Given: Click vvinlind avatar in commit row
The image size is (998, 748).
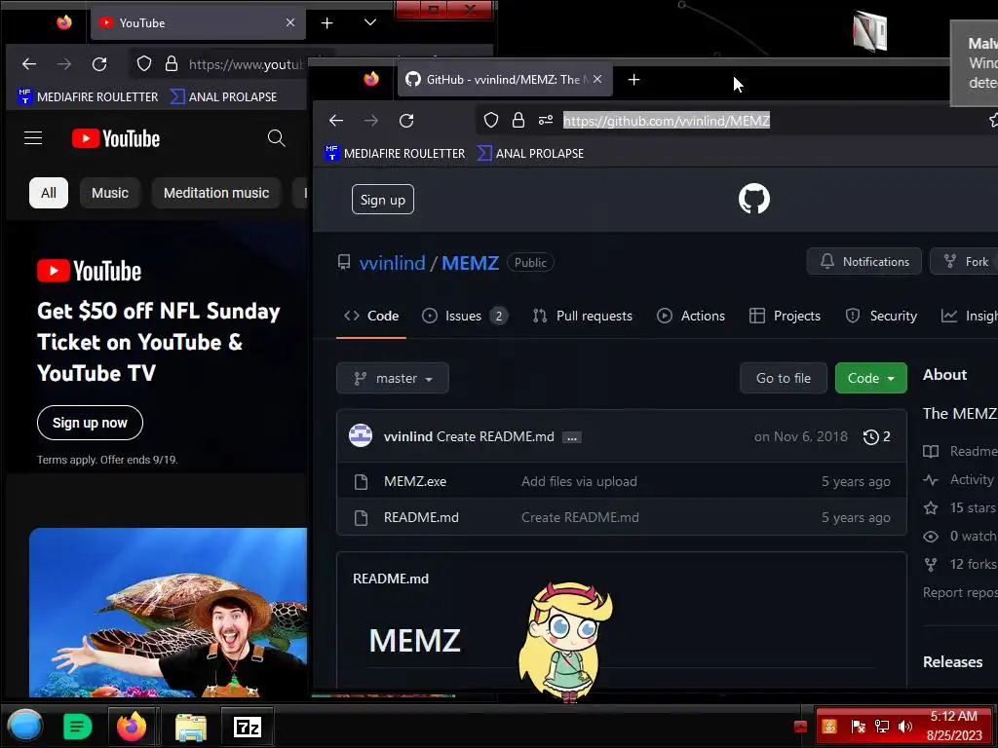Looking at the screenshot, I should click(361, 436).
